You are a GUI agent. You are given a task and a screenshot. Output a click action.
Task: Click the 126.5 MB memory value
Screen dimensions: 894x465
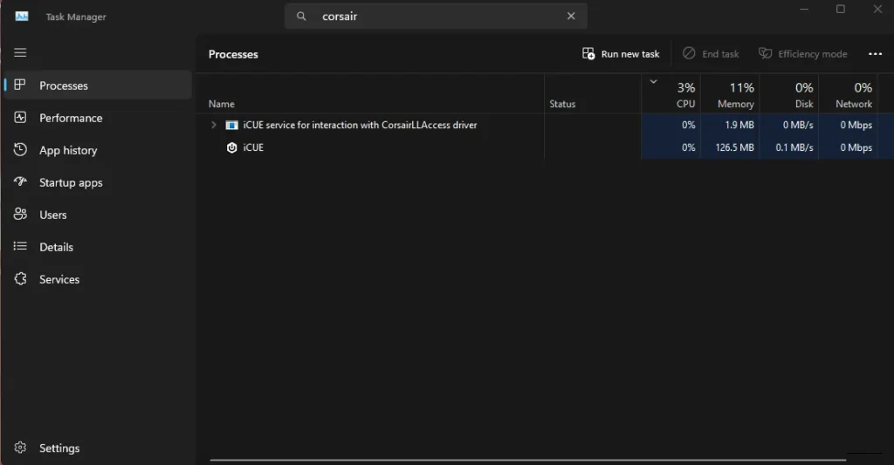(x=734, y=147)
